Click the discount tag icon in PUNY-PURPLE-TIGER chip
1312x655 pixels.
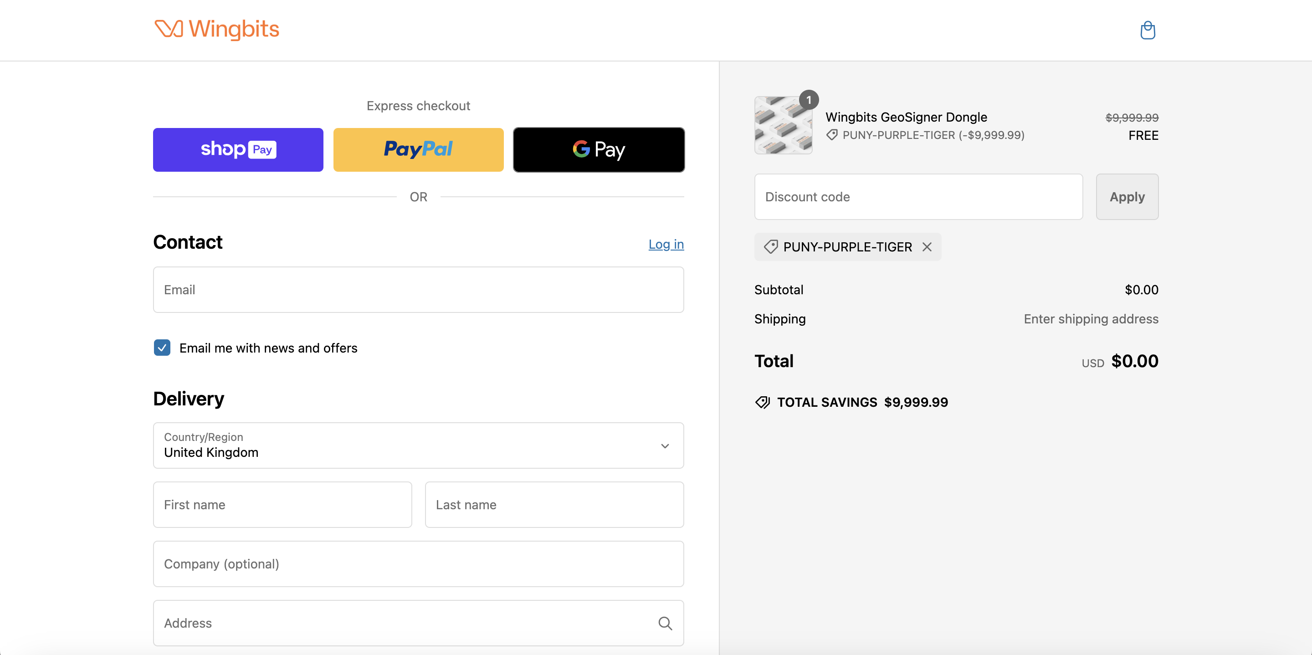coord(771,247)
